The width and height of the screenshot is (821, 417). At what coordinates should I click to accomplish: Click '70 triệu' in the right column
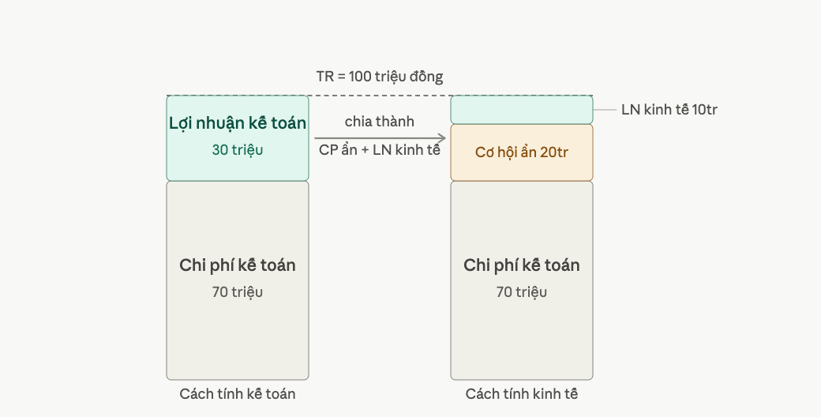click(522, 291)
